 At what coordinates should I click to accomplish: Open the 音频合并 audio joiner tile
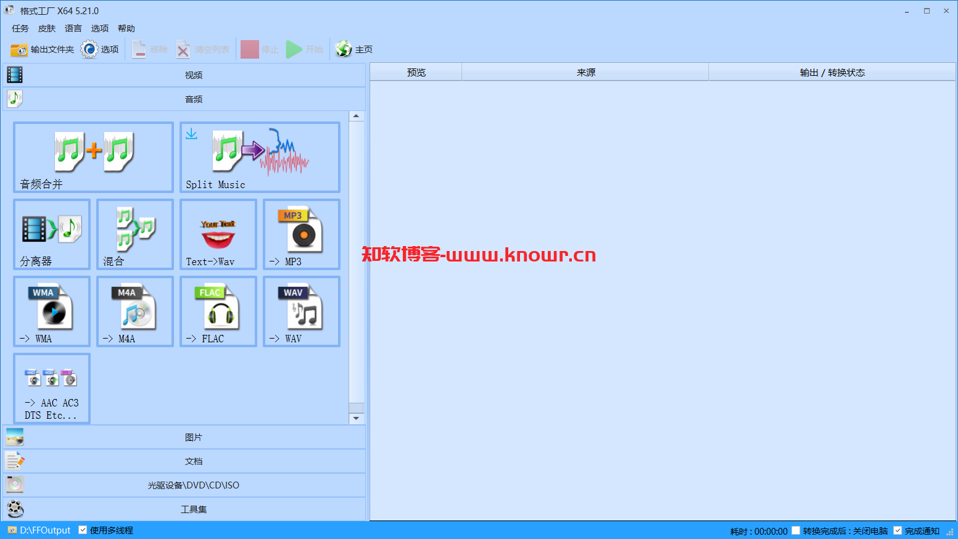(x=93, y=157)
